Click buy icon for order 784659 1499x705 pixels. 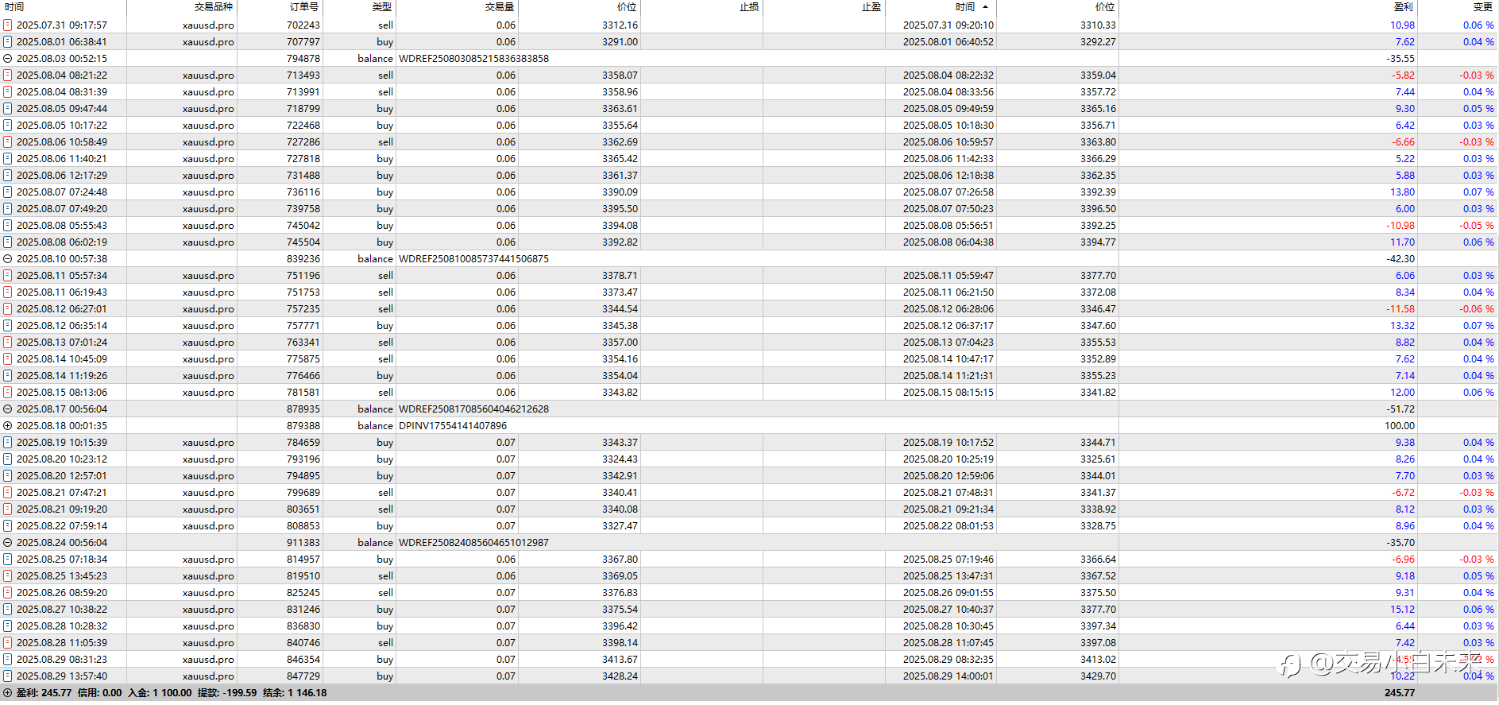pyautogui.click(x=8, y=443)
